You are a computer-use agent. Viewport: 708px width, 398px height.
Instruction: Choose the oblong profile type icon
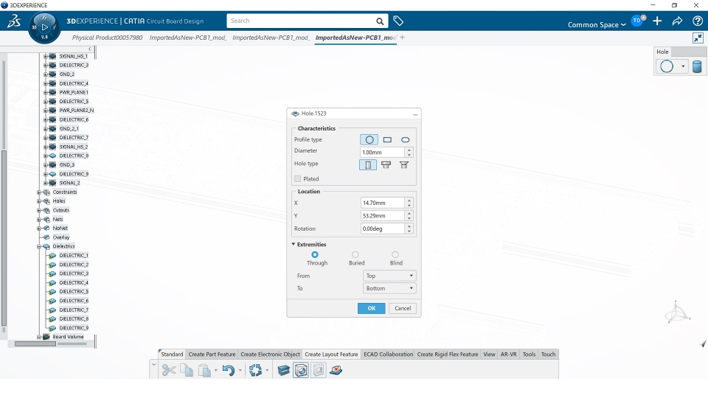coord(405,140)
